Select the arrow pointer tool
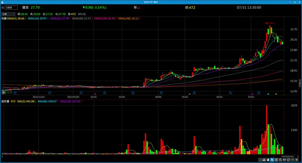Screen dimensions: 302x163 coord(272,160)
